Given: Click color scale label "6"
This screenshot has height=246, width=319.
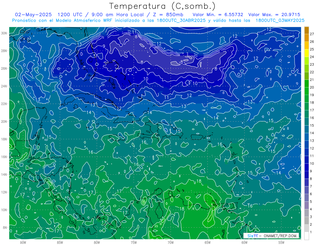Looking at the screenshot, I should pos(311,194).
